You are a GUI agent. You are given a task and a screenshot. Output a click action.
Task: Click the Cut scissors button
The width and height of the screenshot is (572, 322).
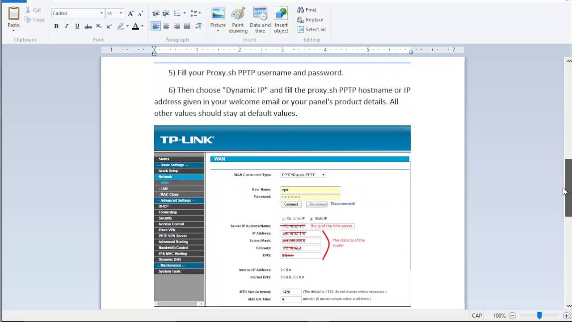[x=33, y=10]
